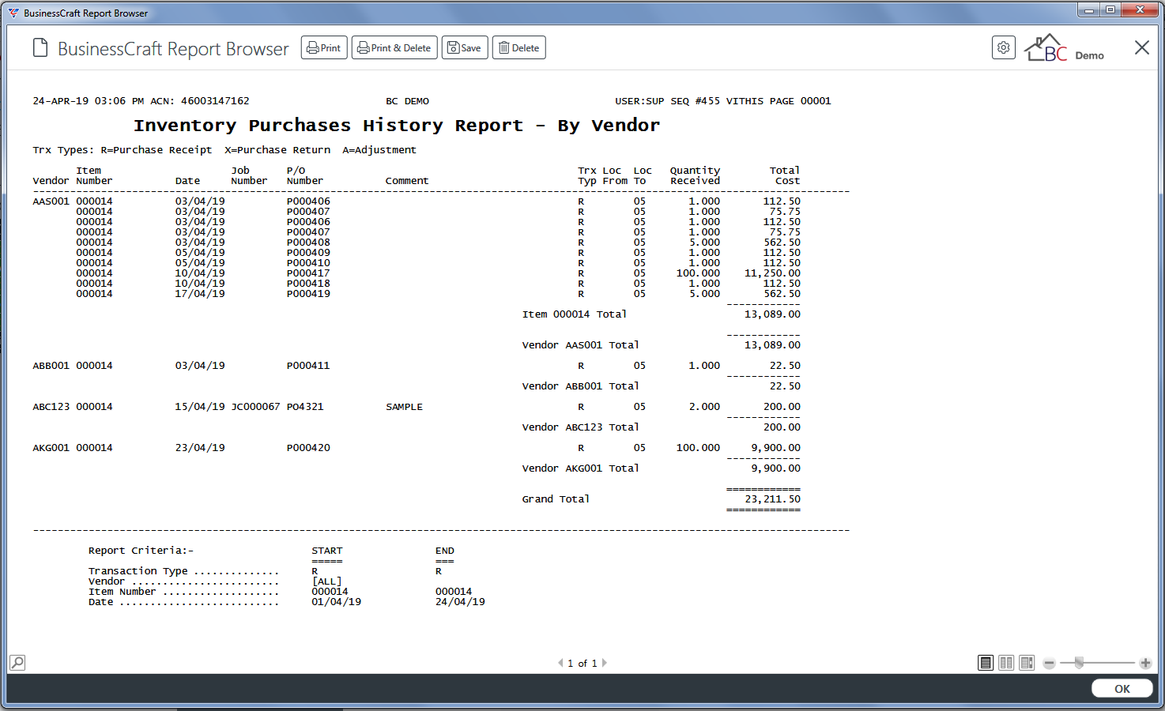The image size is (1165, 711).
Task: Switch to third page layout view icon
Action: tap(1027, 663)
